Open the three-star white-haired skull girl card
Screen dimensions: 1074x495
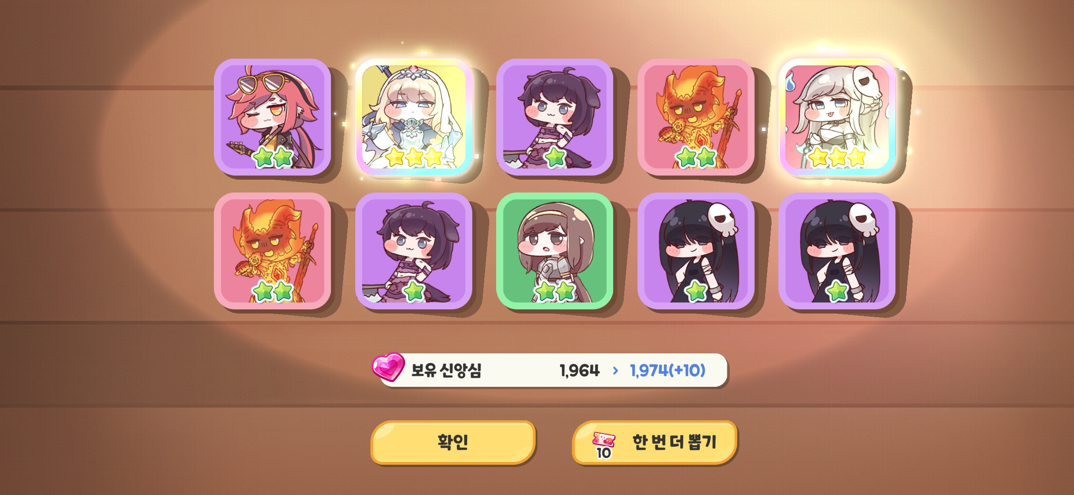pos(837,117)
